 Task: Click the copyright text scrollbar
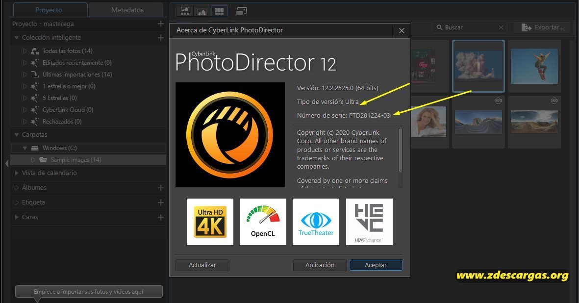(401, 150)
